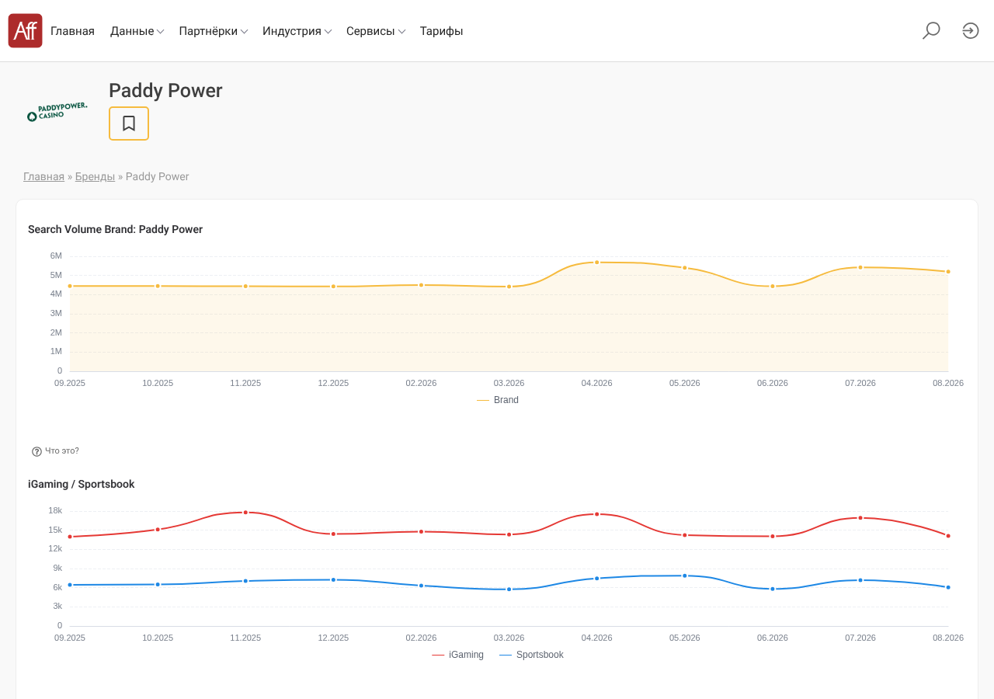
Task: Expand the Индустрия dropdown menu
Action: (297, 31)
